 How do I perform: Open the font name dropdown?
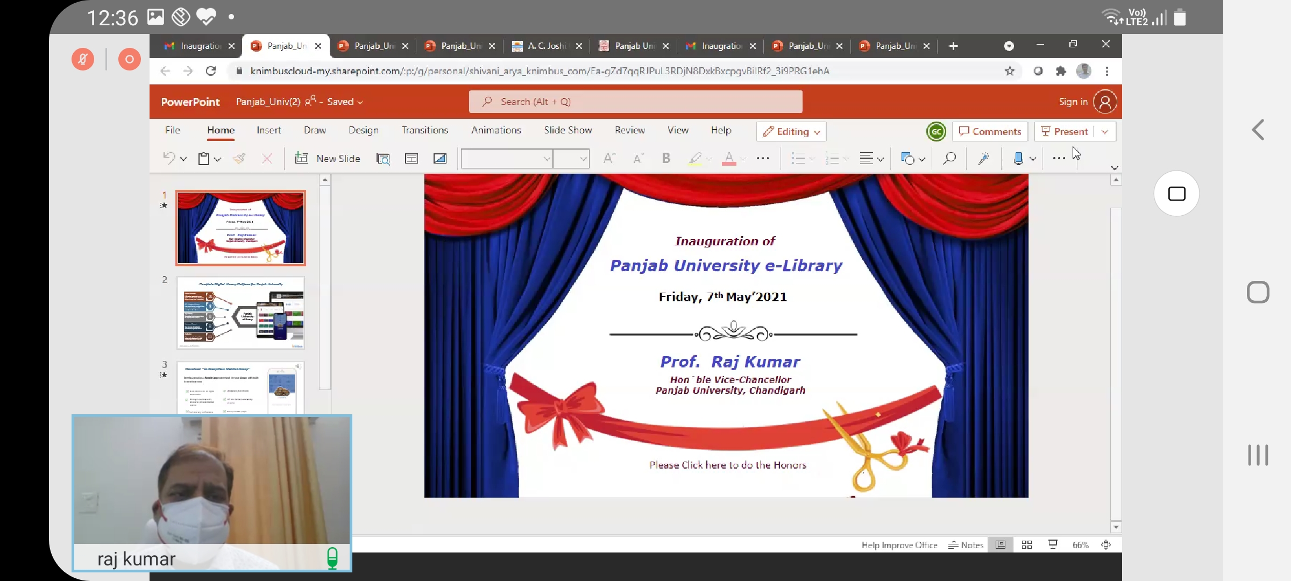546,159
